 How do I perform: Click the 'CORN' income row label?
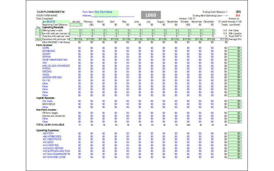tap(46, 48)
